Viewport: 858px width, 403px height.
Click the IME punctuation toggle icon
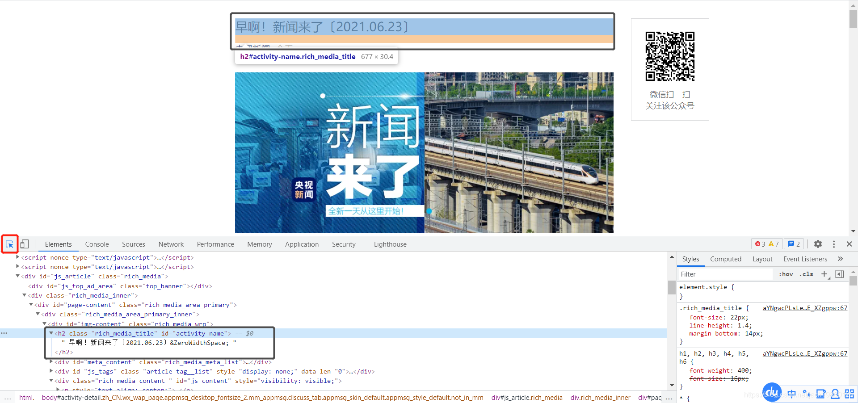click(x=806, y=394)
